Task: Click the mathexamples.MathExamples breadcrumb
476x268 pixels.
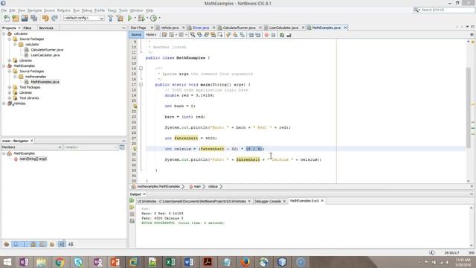Action: 158,187
